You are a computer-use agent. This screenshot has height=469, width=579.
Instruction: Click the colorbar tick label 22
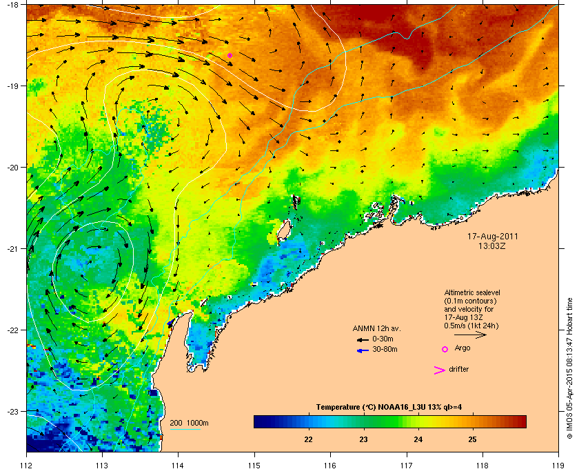(308, 439)
